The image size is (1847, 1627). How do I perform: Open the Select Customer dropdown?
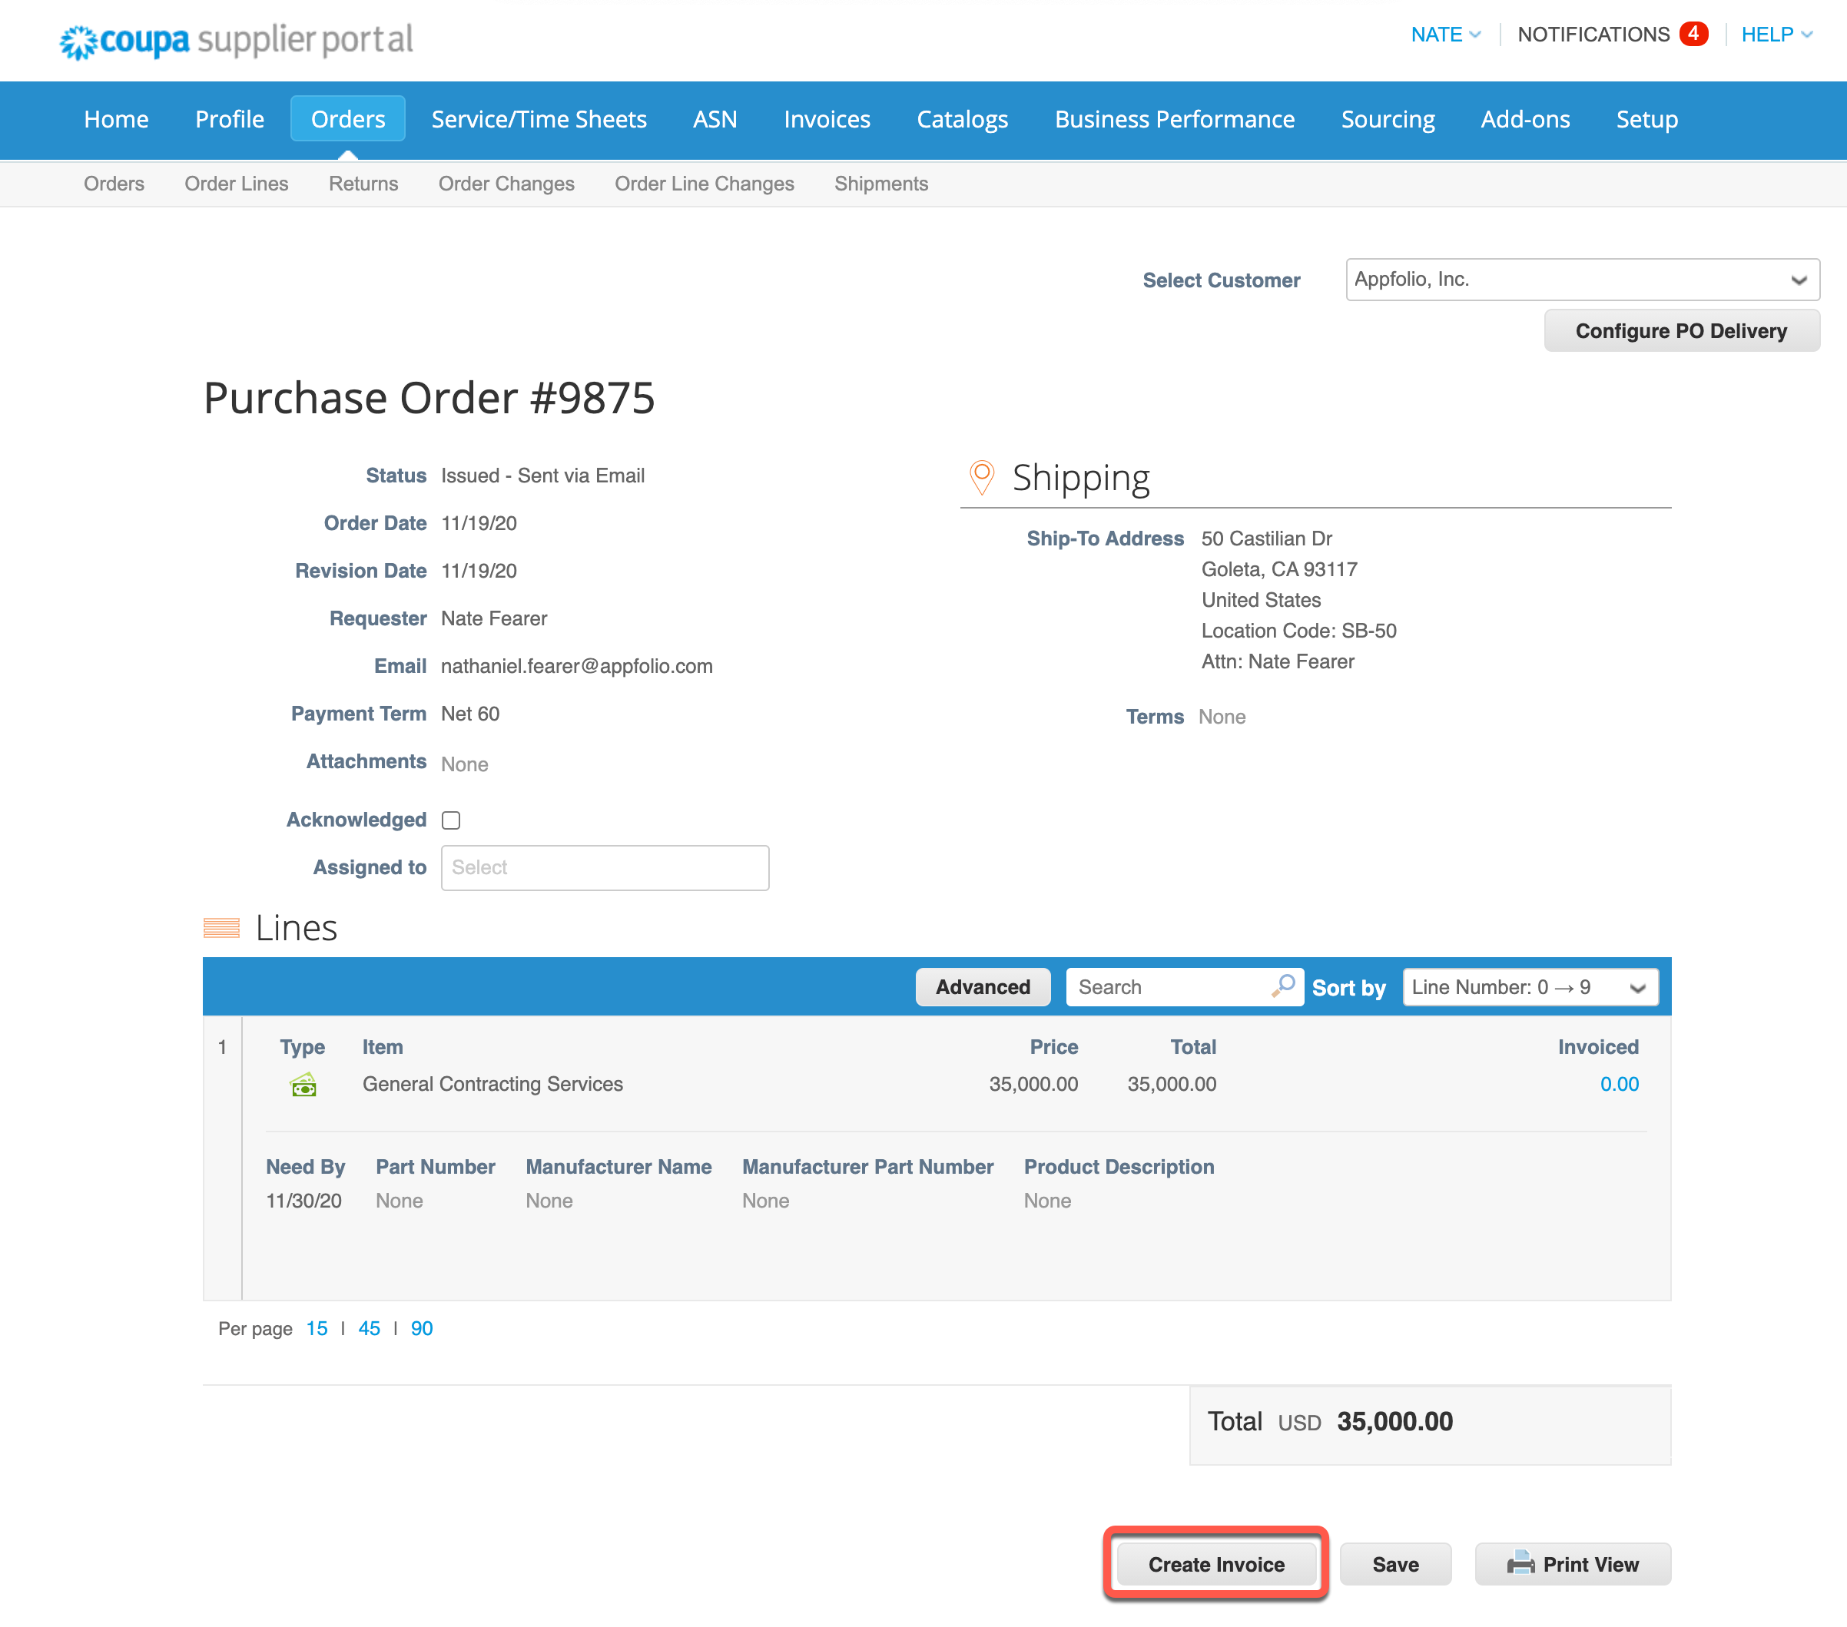point(1581,280)
